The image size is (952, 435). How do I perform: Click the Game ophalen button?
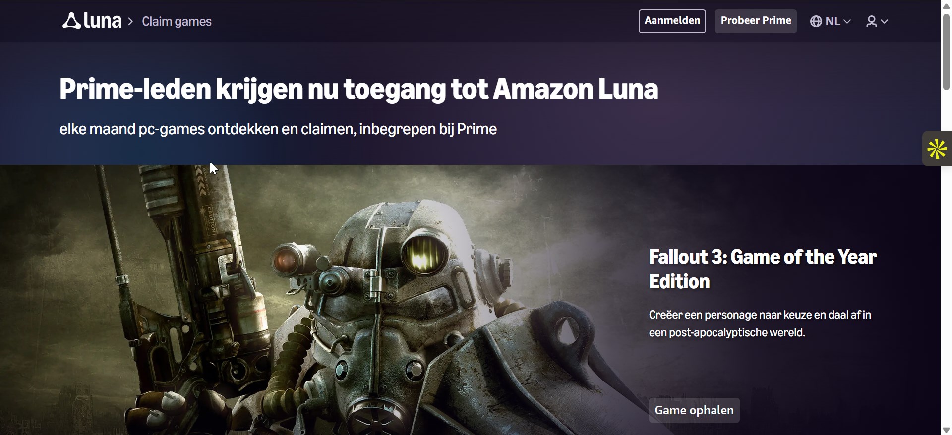pos(694,410)
